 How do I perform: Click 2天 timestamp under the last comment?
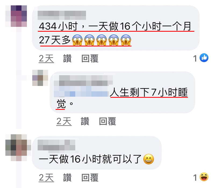coord(46,178)
